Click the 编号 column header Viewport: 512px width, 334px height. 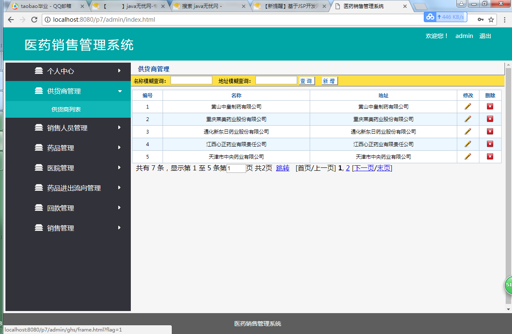point(148,96)
